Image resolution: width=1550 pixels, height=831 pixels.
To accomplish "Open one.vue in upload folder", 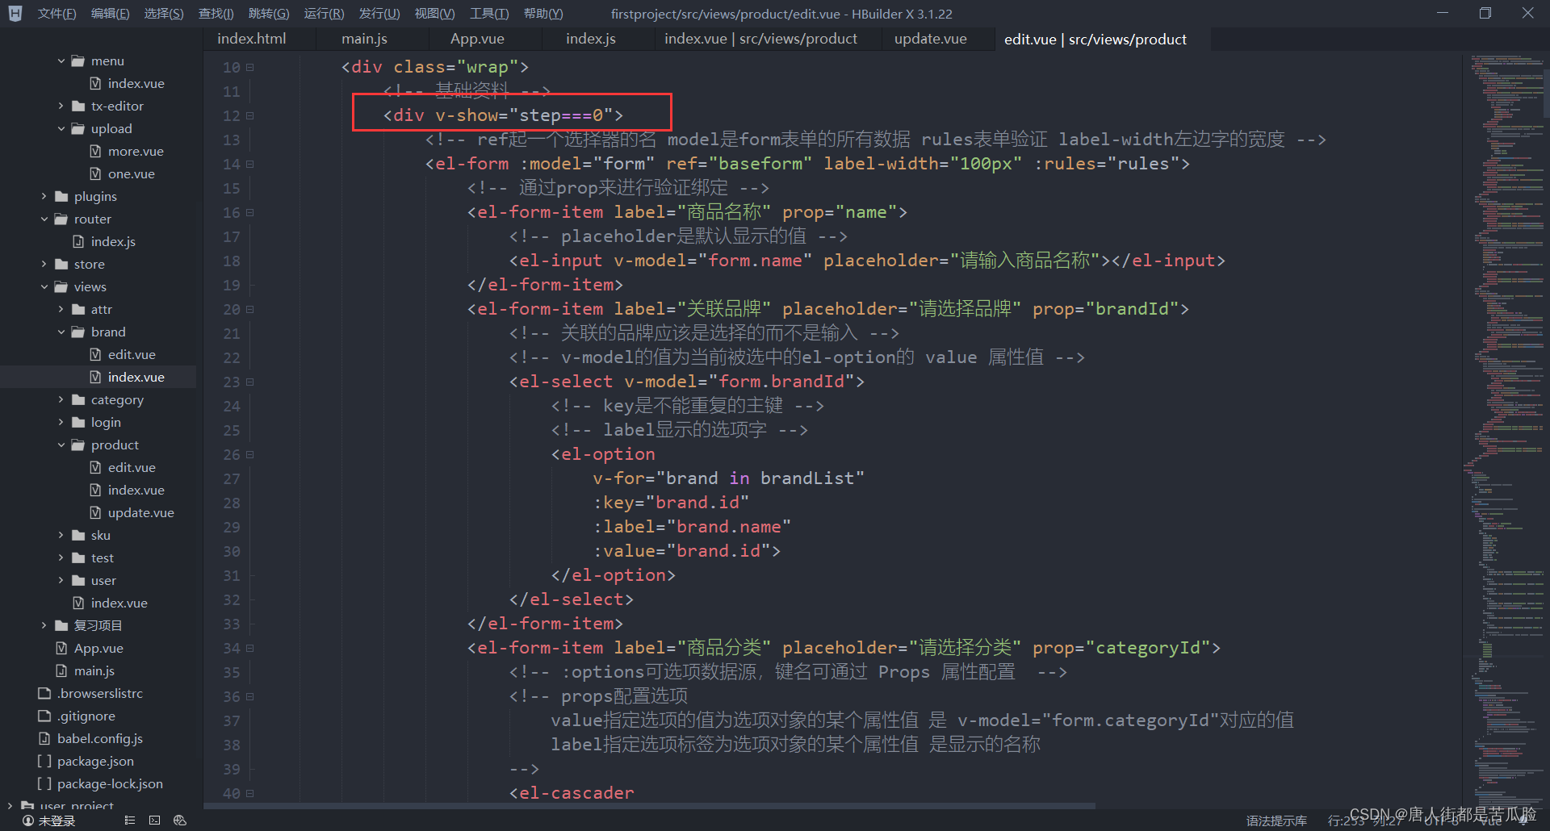I will tap(131, 173).
